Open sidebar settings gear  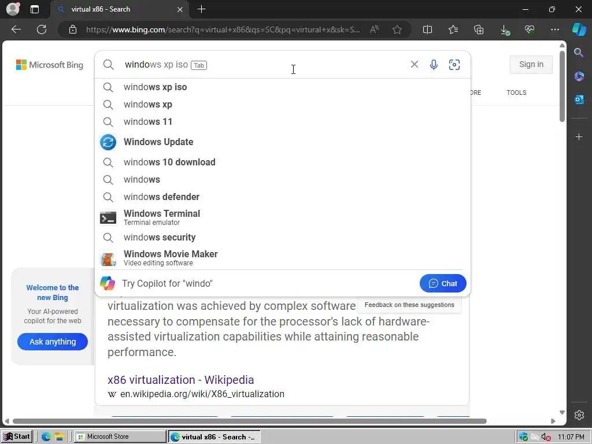(579, 415)
